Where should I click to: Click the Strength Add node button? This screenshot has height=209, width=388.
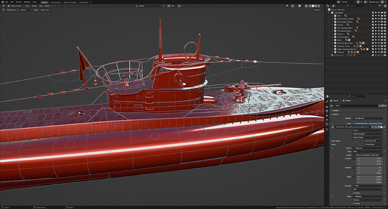tap(367, 186)
